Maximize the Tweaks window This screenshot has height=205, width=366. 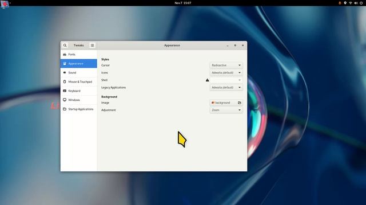point(235,46)
